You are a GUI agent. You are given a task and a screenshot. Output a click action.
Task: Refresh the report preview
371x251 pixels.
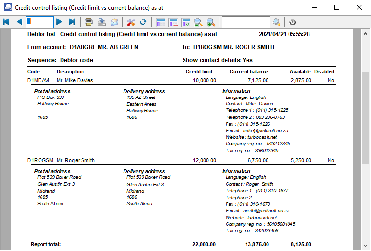pyautogui.click(x=143, y=22)
